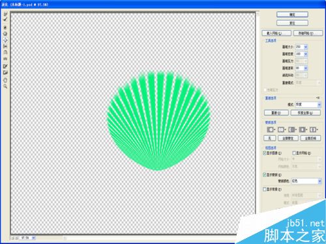Open the reconstruct Mode dropdown showing 恢复
Viewport: 326px width, 244px height.
[308, 105]
